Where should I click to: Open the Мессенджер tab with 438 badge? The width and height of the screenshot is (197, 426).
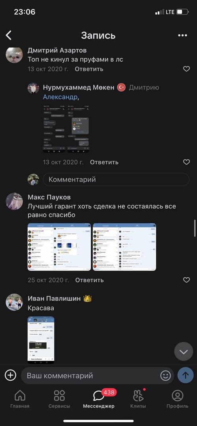[x=99, y=399]
